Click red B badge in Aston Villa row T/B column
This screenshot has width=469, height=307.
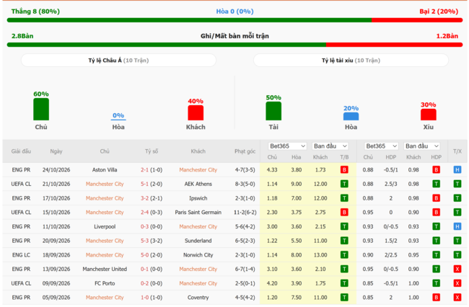point(344,170)
